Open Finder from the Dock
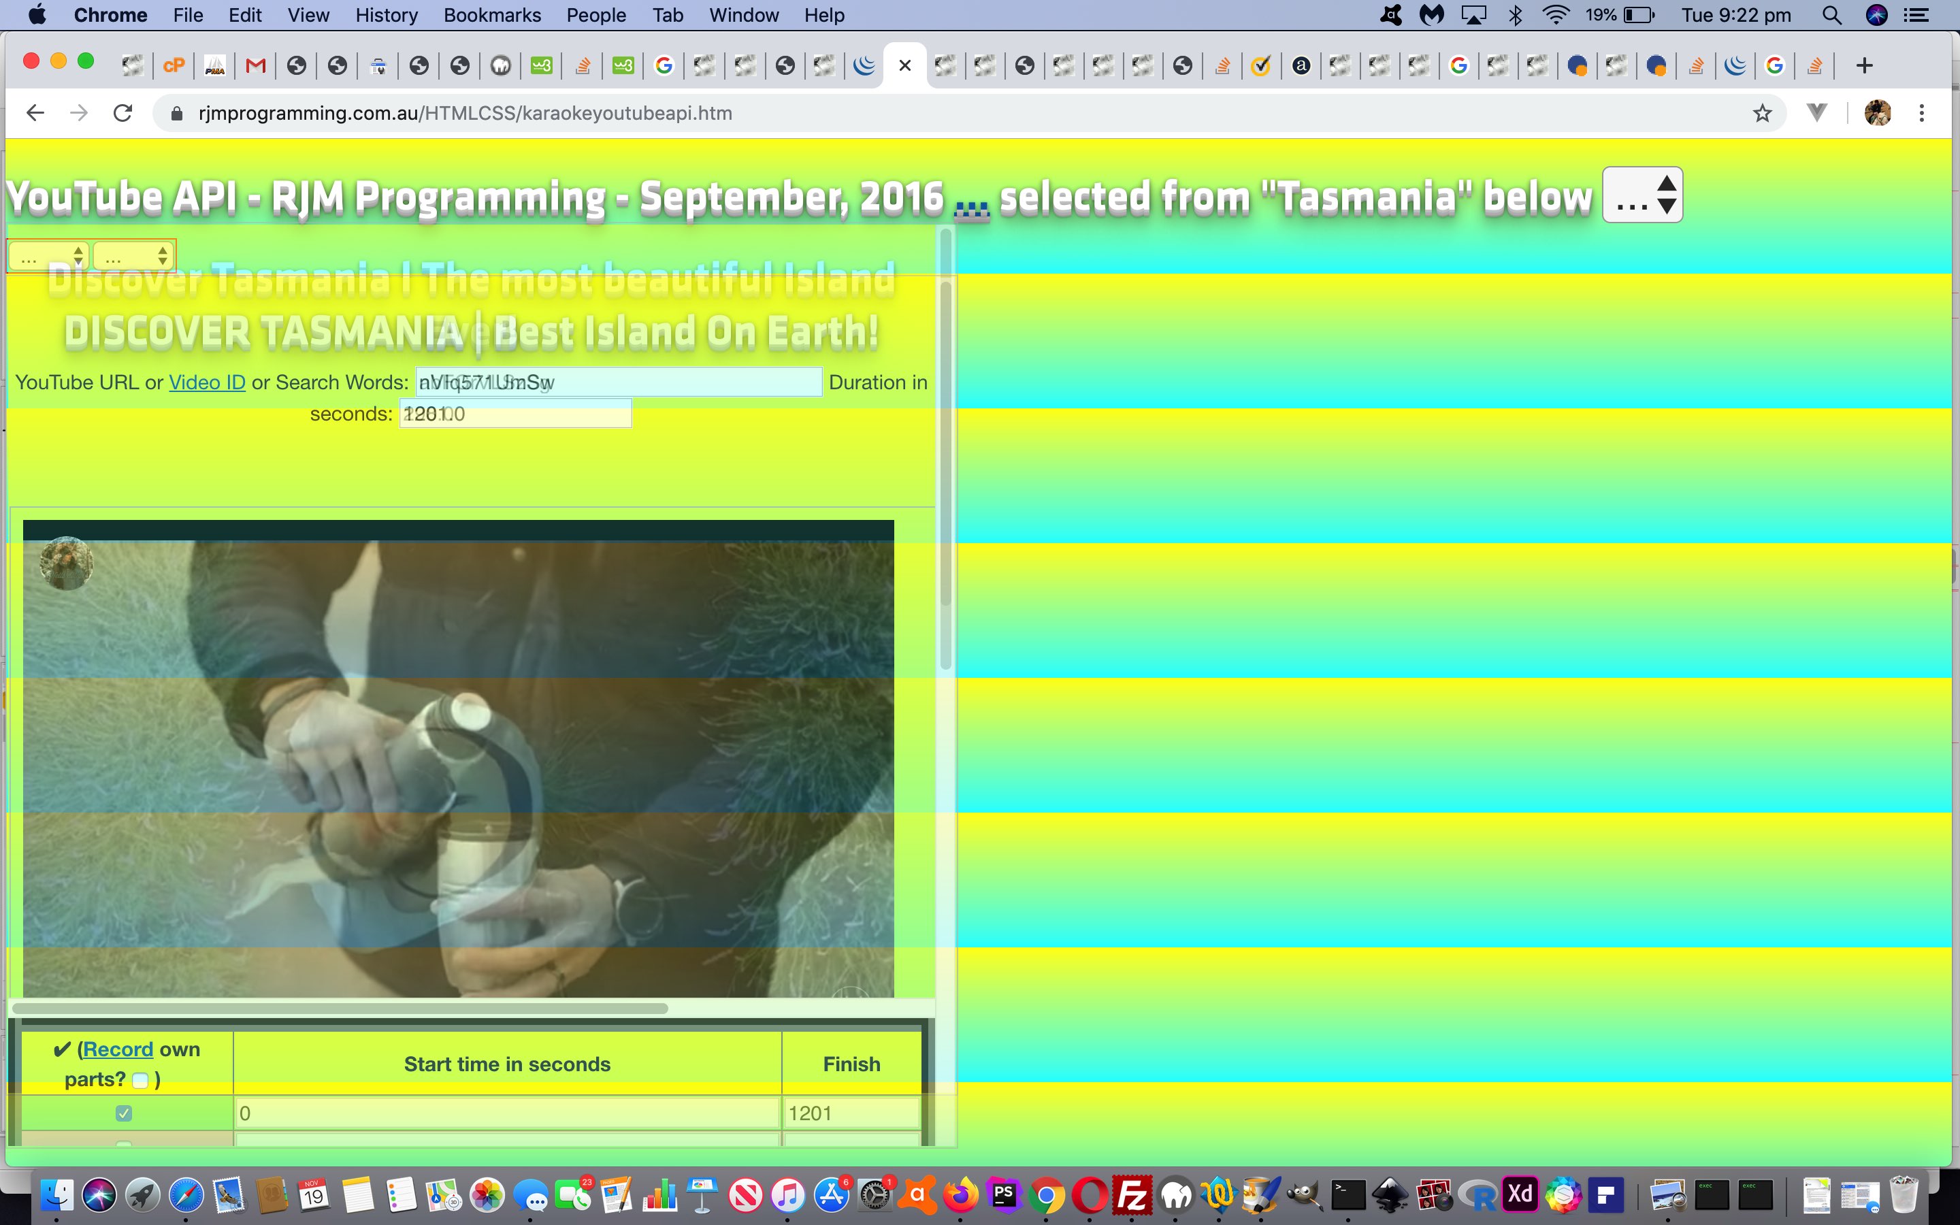This screenshot has width=1960, height=1225. coord(56,1196)
